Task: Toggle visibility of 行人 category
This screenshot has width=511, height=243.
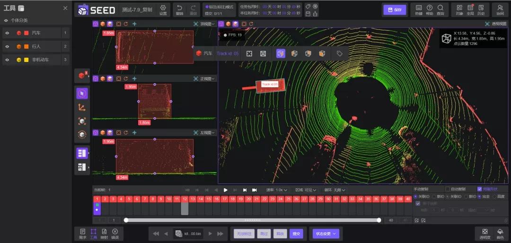Action: click(7, 47)
